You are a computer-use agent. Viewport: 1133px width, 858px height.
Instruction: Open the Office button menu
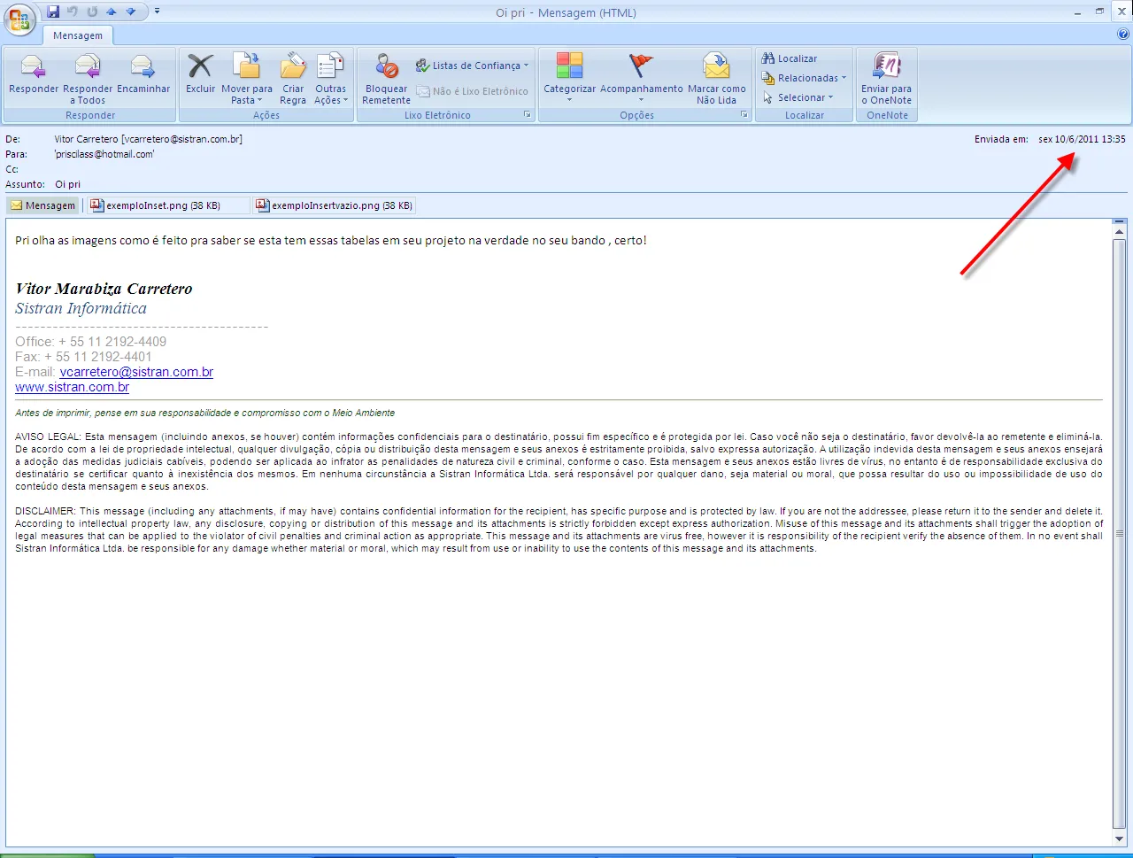click(x=19, y=18)
